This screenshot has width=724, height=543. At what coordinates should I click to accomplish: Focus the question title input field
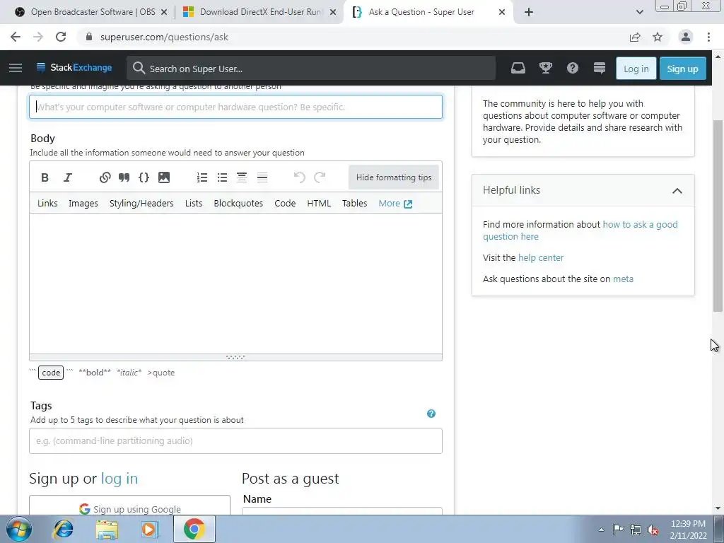tap(235, 107)
